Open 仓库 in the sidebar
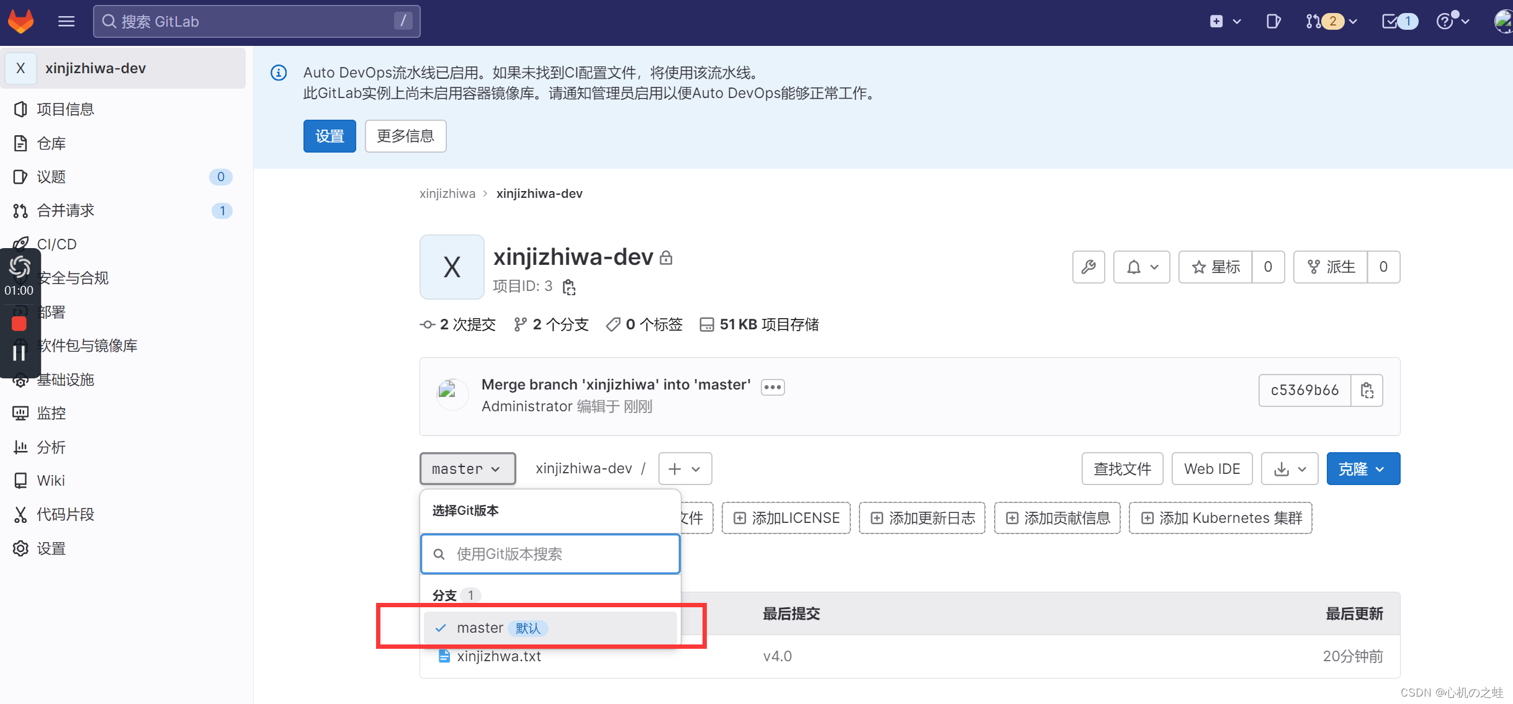This screenshot has height=704, width=1513. pos(124,143)
